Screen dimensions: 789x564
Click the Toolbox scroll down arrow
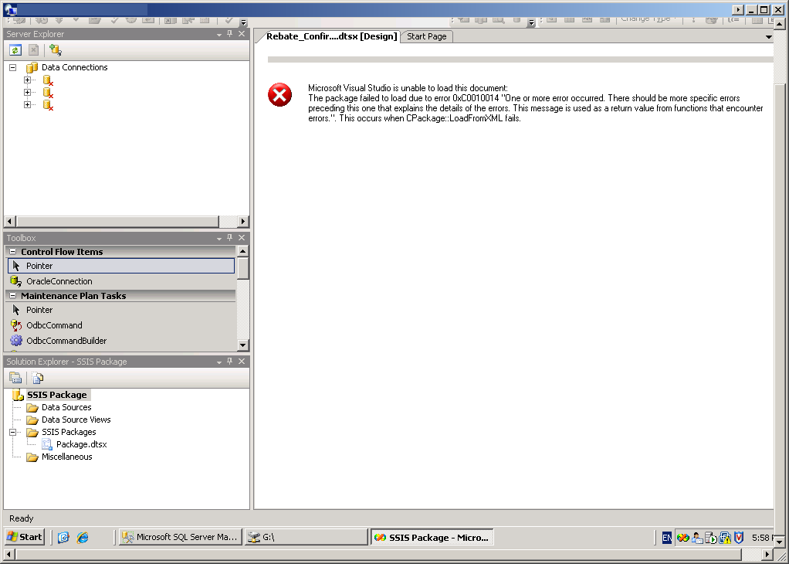tap(243, 345)
